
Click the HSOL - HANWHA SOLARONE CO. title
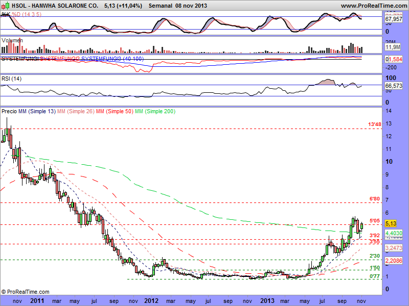click(55, 6)
